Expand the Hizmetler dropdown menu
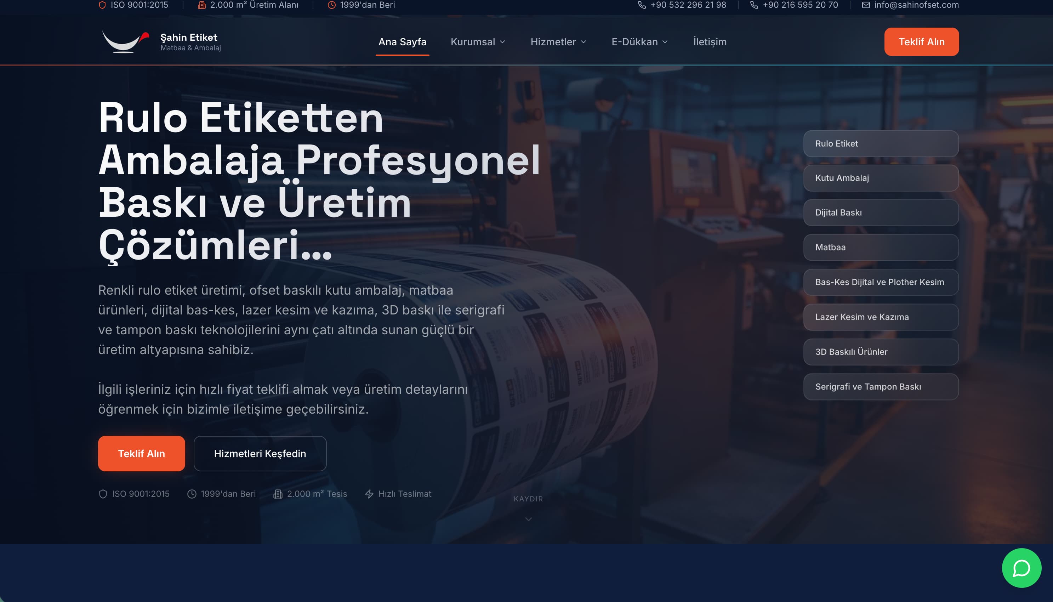The height and width of the screenshot is (602, 1053). click(558, 42)
